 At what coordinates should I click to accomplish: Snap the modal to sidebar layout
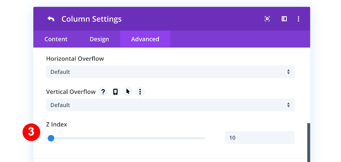tap(284, 19)
